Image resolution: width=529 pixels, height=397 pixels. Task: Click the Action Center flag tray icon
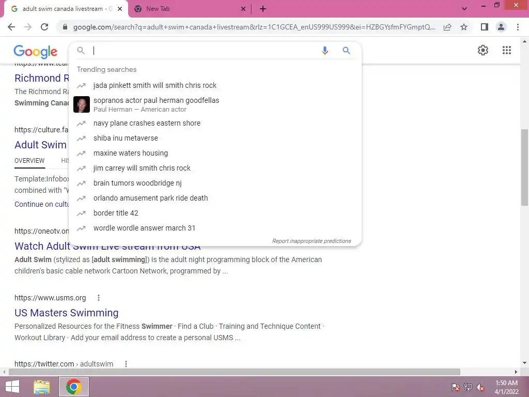456,387
